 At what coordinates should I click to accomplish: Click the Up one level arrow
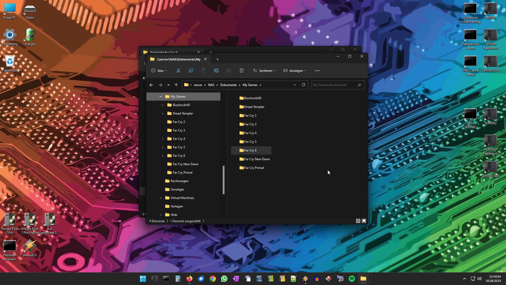(x=176, y=85)
